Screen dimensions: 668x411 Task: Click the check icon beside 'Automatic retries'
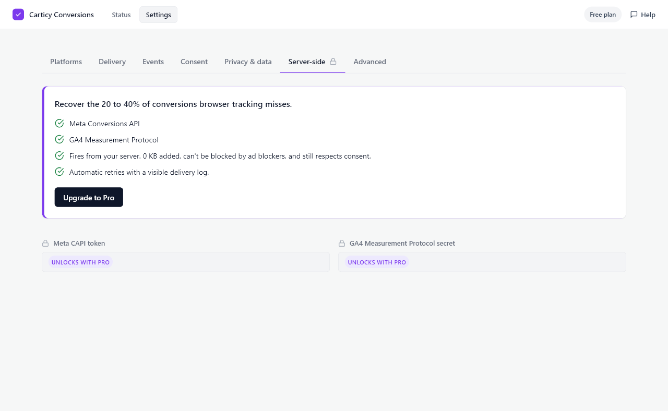[x=59, y=172]
